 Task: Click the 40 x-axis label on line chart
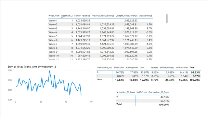click(x=66, y=102)
